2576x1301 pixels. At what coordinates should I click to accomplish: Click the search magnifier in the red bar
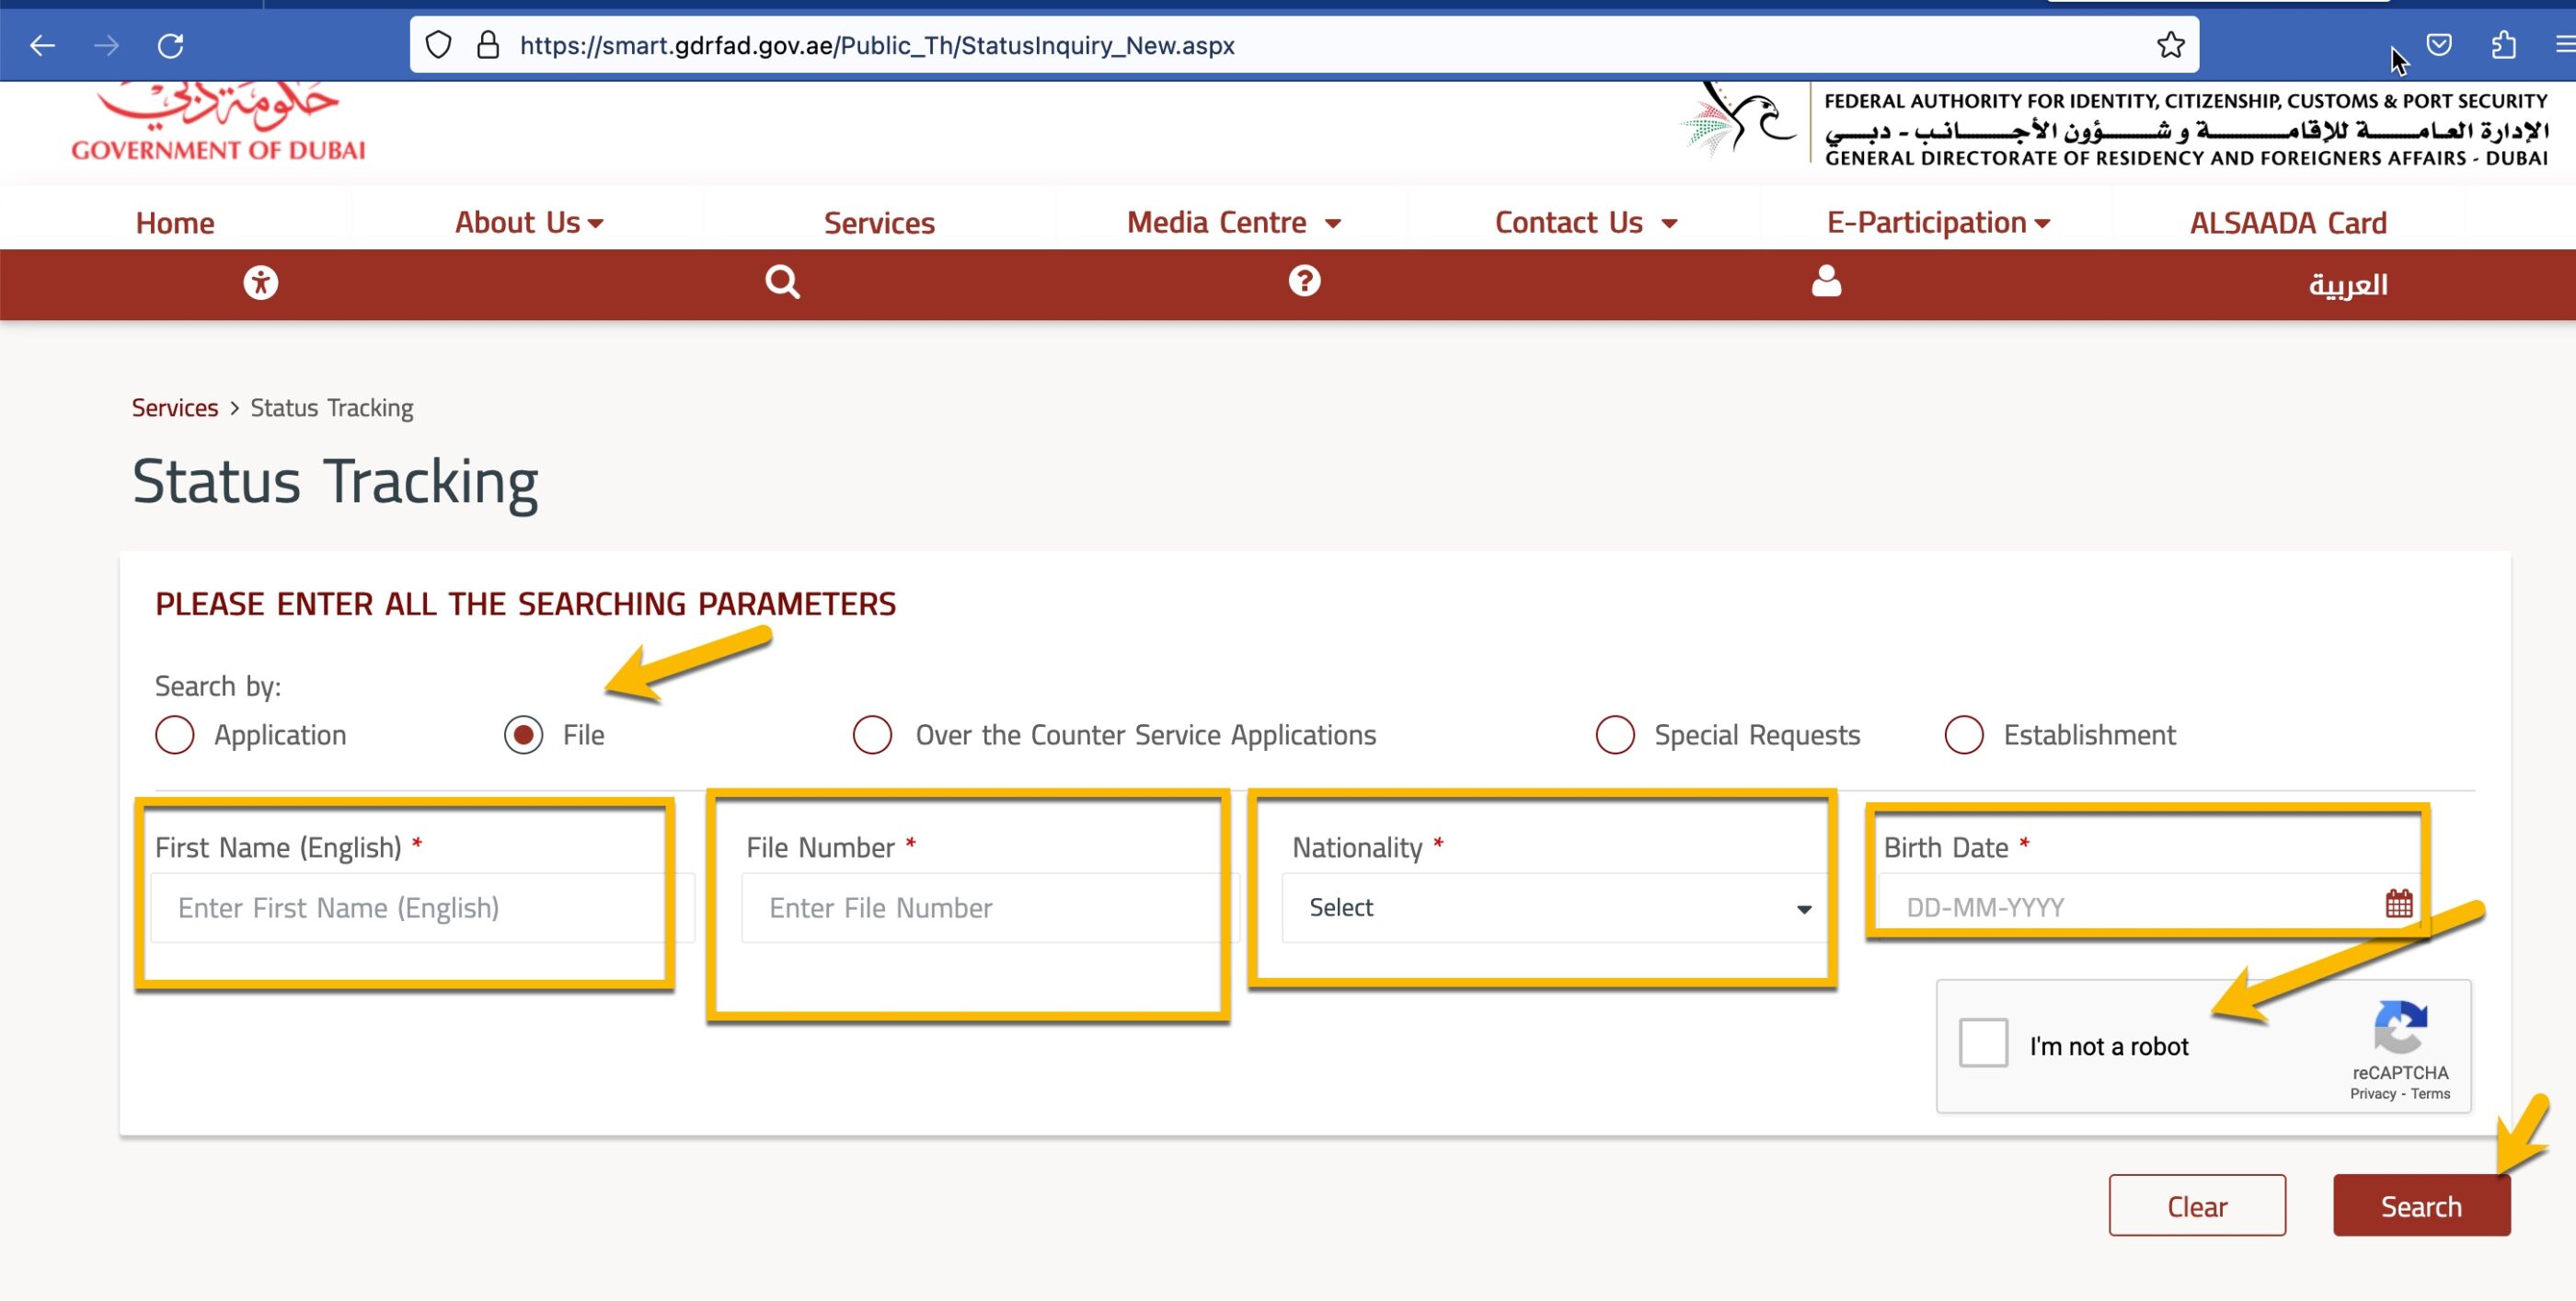[x=783, y=283]
